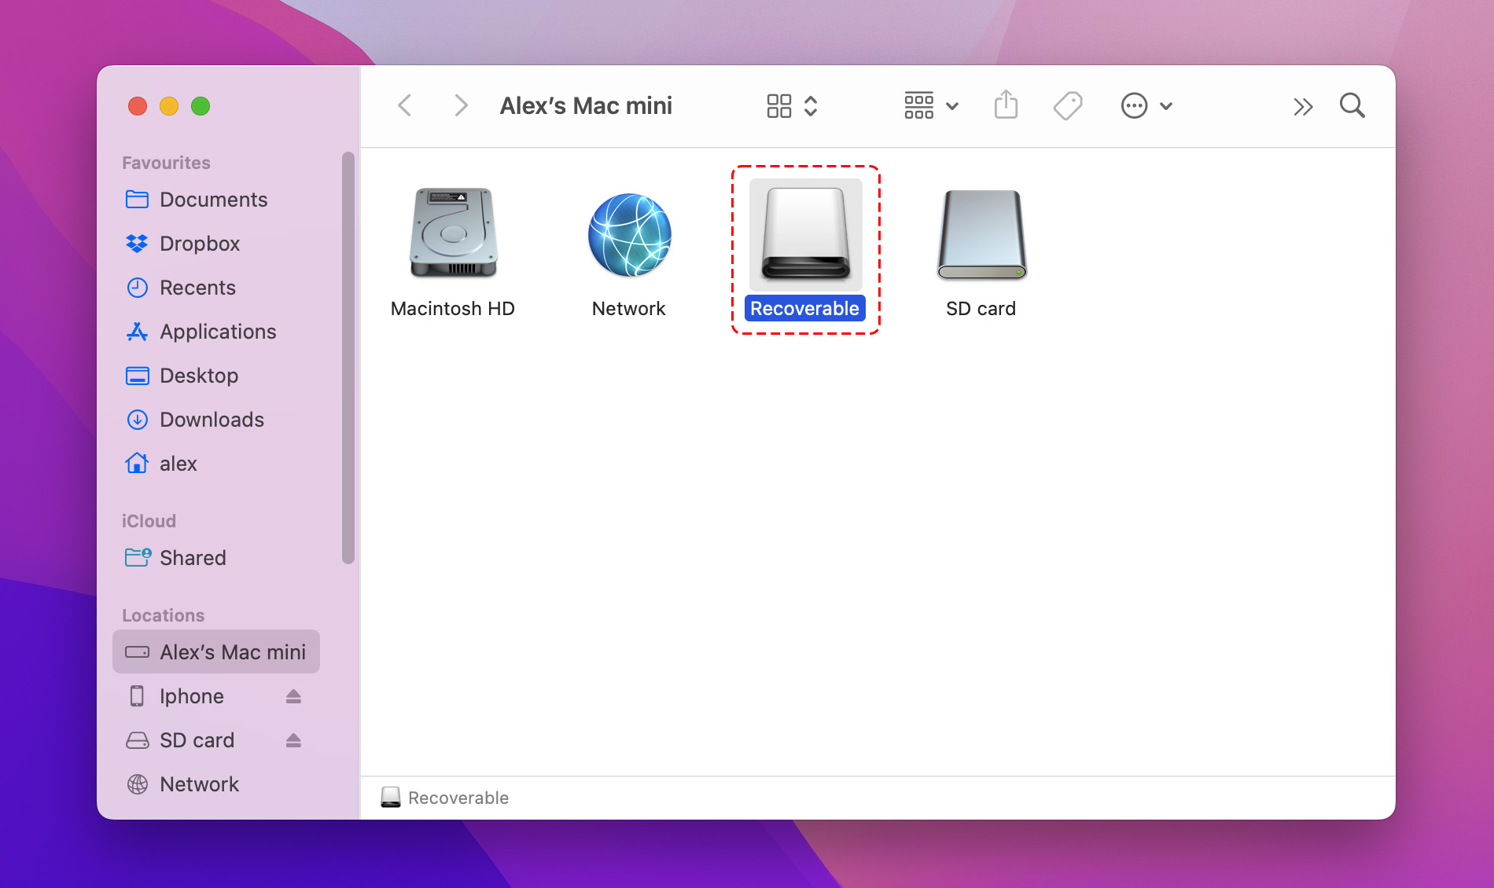Open the Group By dropdown
Image resolution: width=1494 pixels, height=888 pixels.
click(x=931, y=105)
